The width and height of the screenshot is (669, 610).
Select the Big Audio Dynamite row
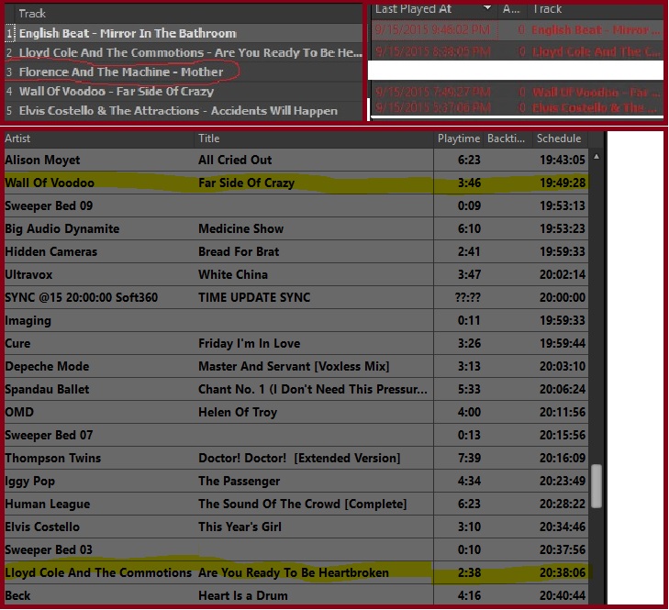(296, 228)
